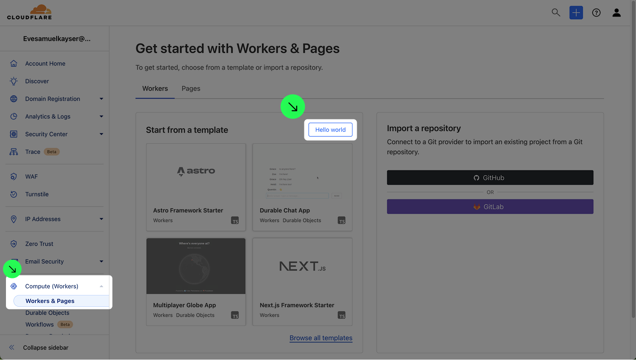
Task: Open Account Home in sidebar
Action: (45, 63)
